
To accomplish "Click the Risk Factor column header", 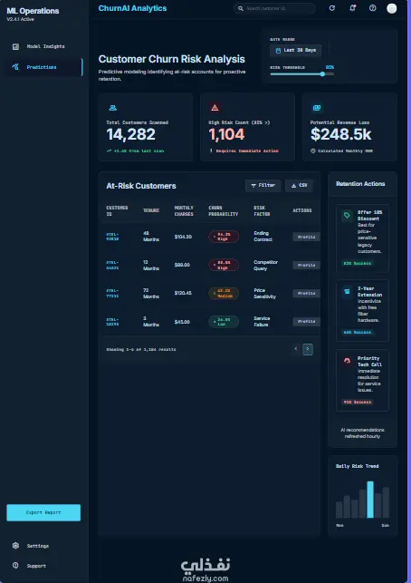I will [262, 211].
